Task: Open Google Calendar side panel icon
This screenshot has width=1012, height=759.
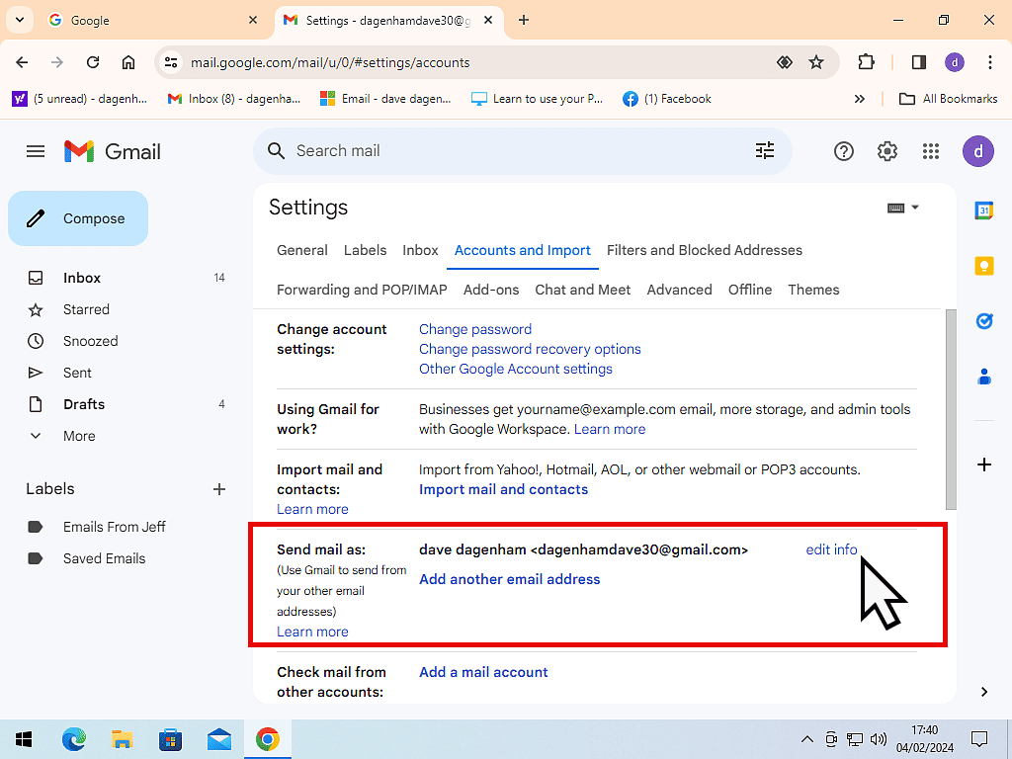Action: [x=984, y=211]
